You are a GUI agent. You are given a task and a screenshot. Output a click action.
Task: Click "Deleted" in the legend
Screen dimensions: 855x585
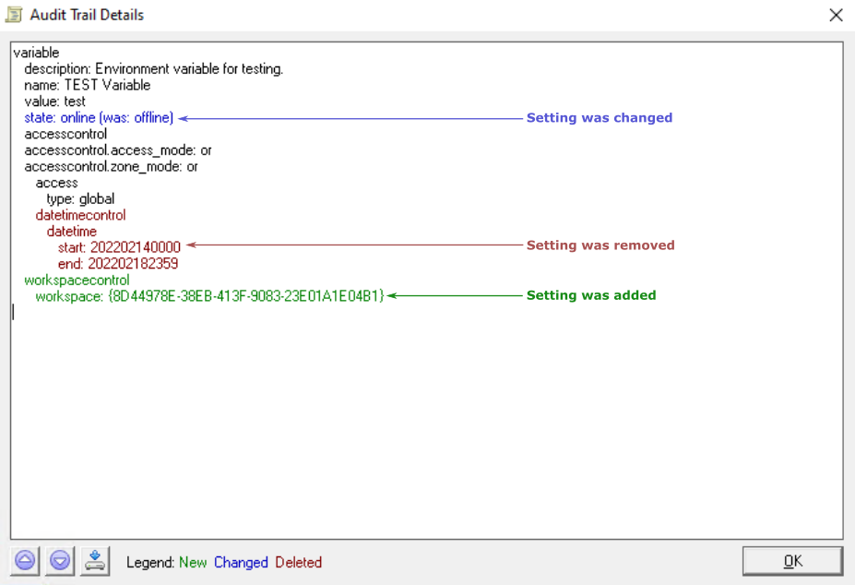pyautogui.click(x=297, y=562)
